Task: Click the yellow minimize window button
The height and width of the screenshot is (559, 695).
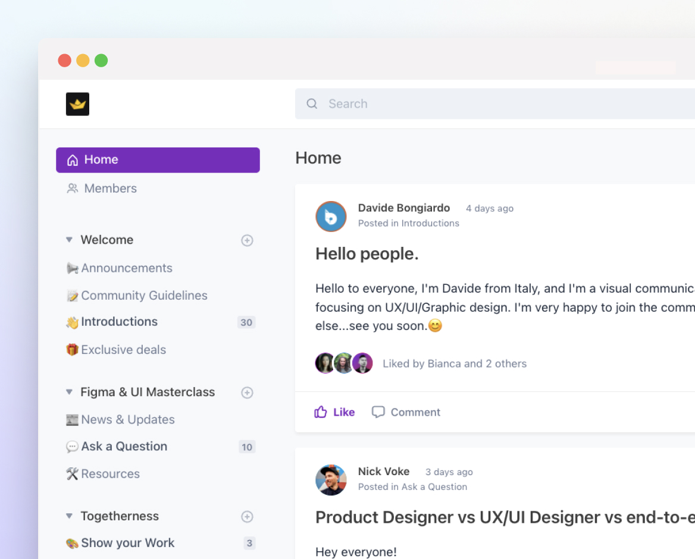Action: 83,60
